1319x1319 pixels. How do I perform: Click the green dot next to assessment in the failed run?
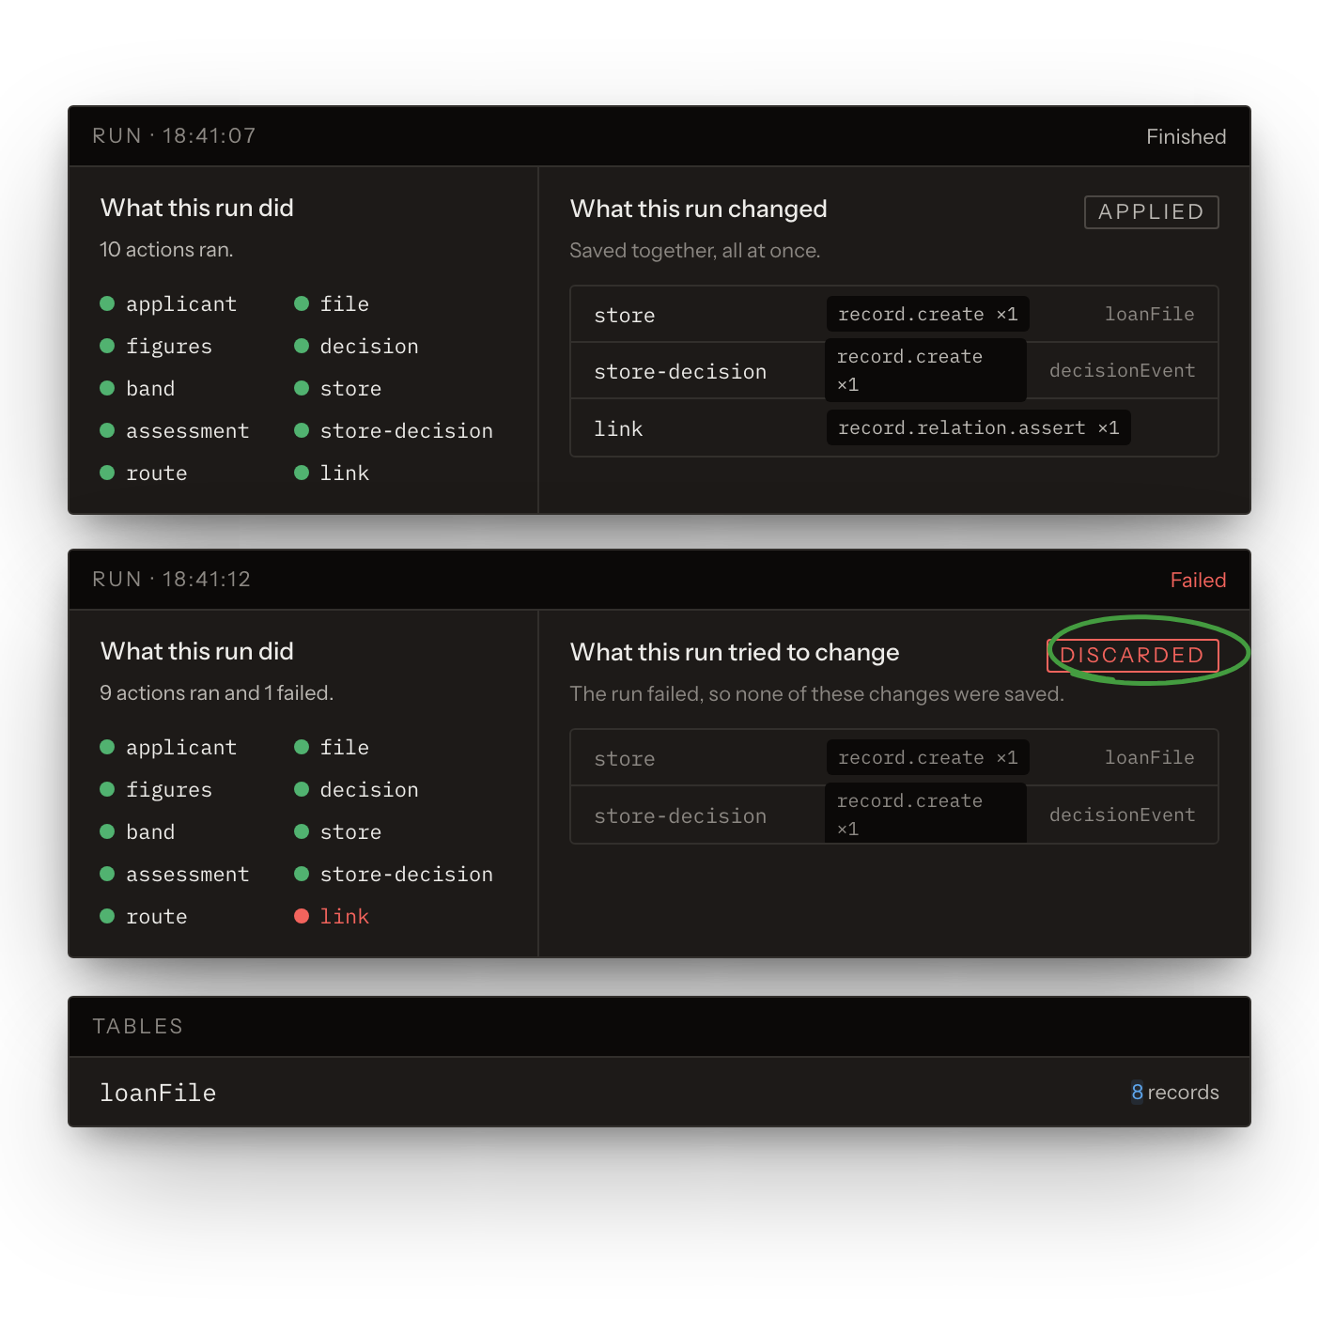point(107,874)
